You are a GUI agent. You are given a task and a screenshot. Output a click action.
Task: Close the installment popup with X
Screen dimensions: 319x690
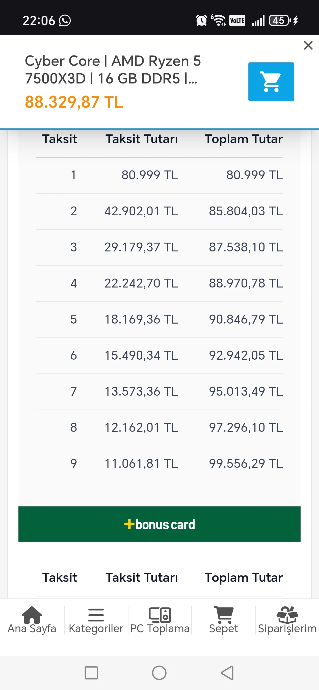(x=308, y=46)
